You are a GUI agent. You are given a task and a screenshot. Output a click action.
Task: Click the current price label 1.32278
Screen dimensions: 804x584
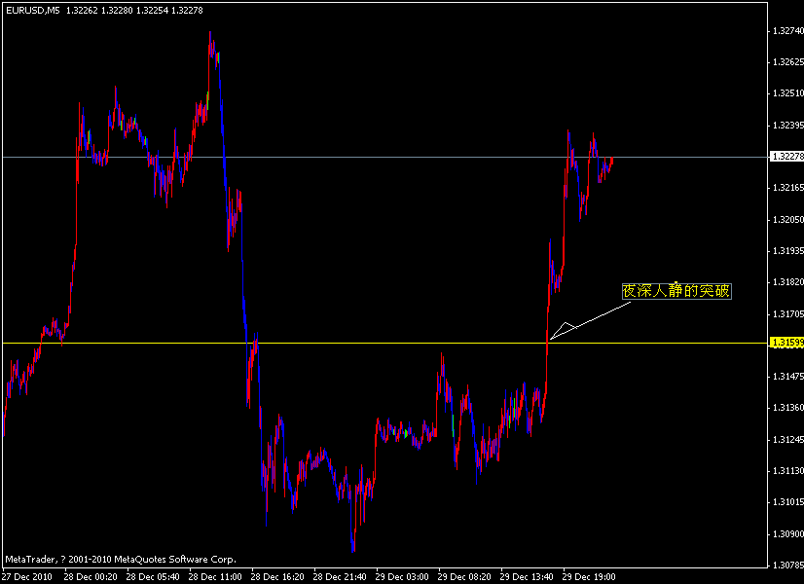787,157
